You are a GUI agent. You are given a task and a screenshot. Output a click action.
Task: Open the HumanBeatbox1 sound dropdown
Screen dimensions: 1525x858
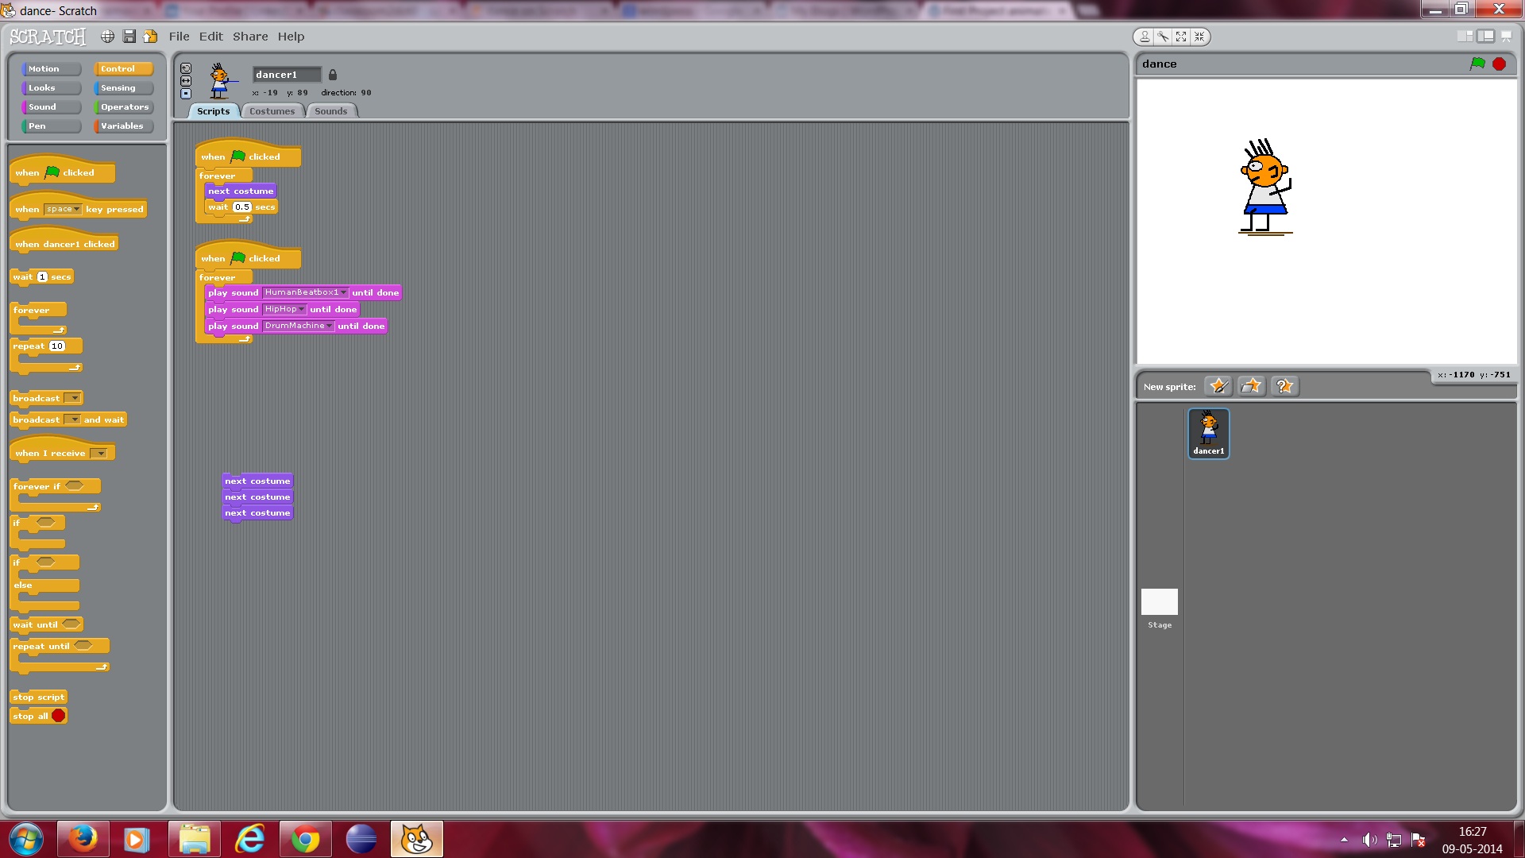[343, 293]
